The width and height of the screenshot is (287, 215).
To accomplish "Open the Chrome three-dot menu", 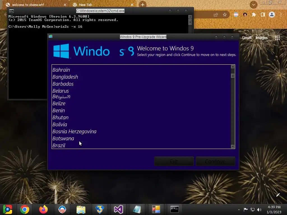I will pos(281,15).
